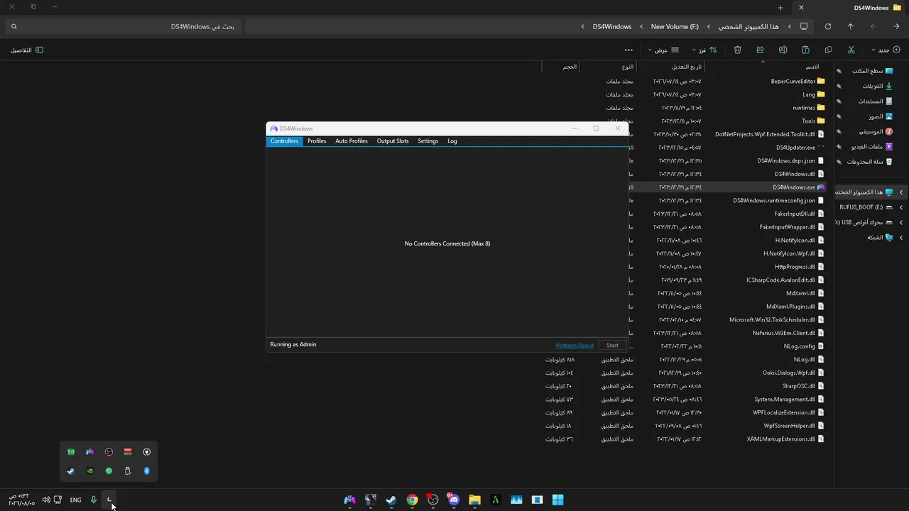Open the Hotkeys/About link
This screenshot has width=909, height=511.
click(x=575, y=346)
